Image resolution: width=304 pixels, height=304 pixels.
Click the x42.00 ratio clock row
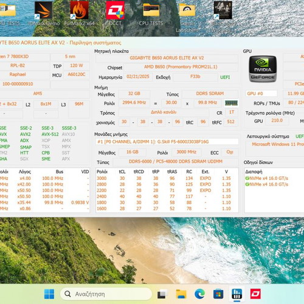pos(44,184)
